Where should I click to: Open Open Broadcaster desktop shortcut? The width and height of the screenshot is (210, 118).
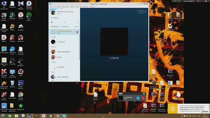tap(21, 62)
